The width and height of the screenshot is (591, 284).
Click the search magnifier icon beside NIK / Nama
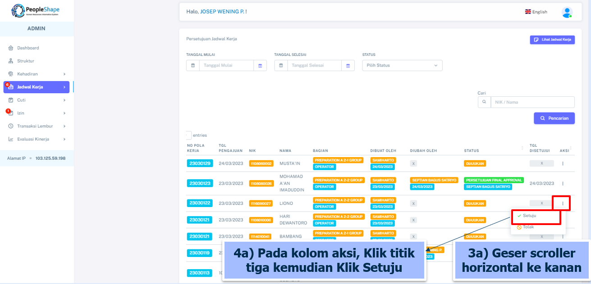[484, 102]
